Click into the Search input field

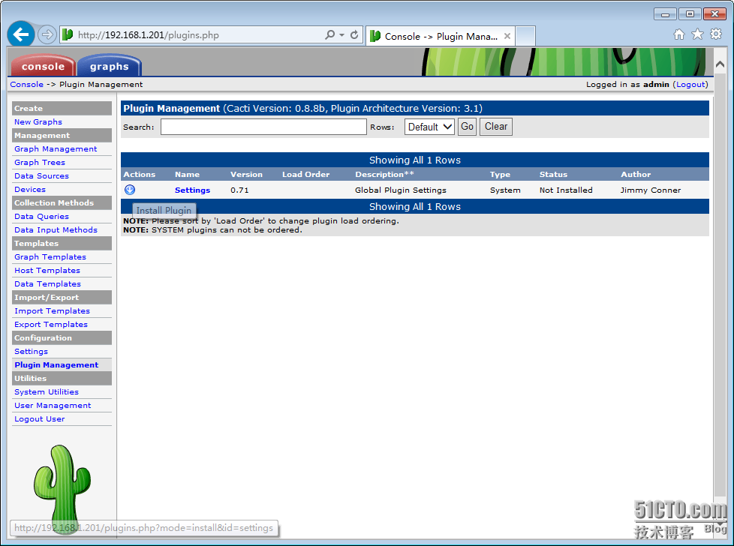263,127
